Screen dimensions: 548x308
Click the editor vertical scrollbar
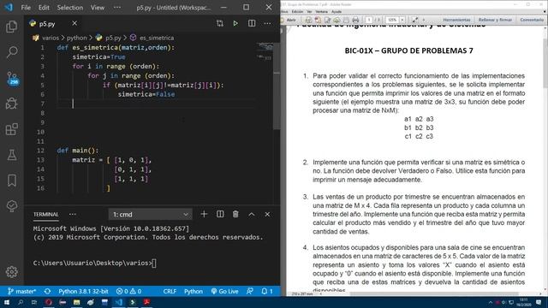click(277, 86)
